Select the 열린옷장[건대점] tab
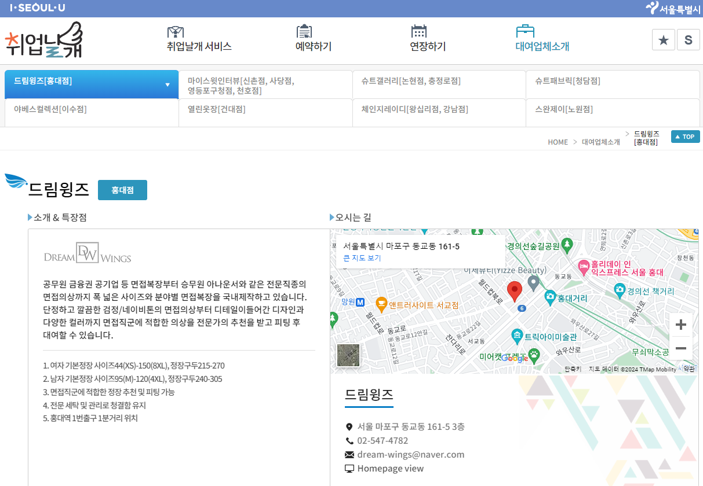 (265, 112)
